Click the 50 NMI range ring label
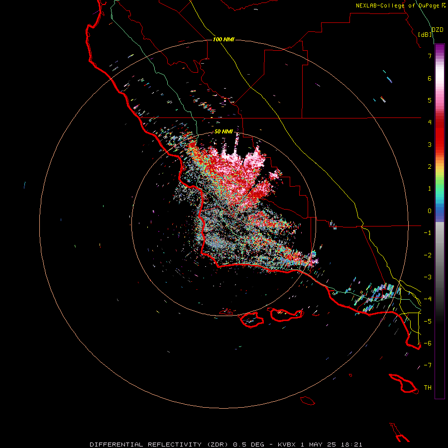Image resolution: width=448 pixels, height=448 pixels. [224, 131]
